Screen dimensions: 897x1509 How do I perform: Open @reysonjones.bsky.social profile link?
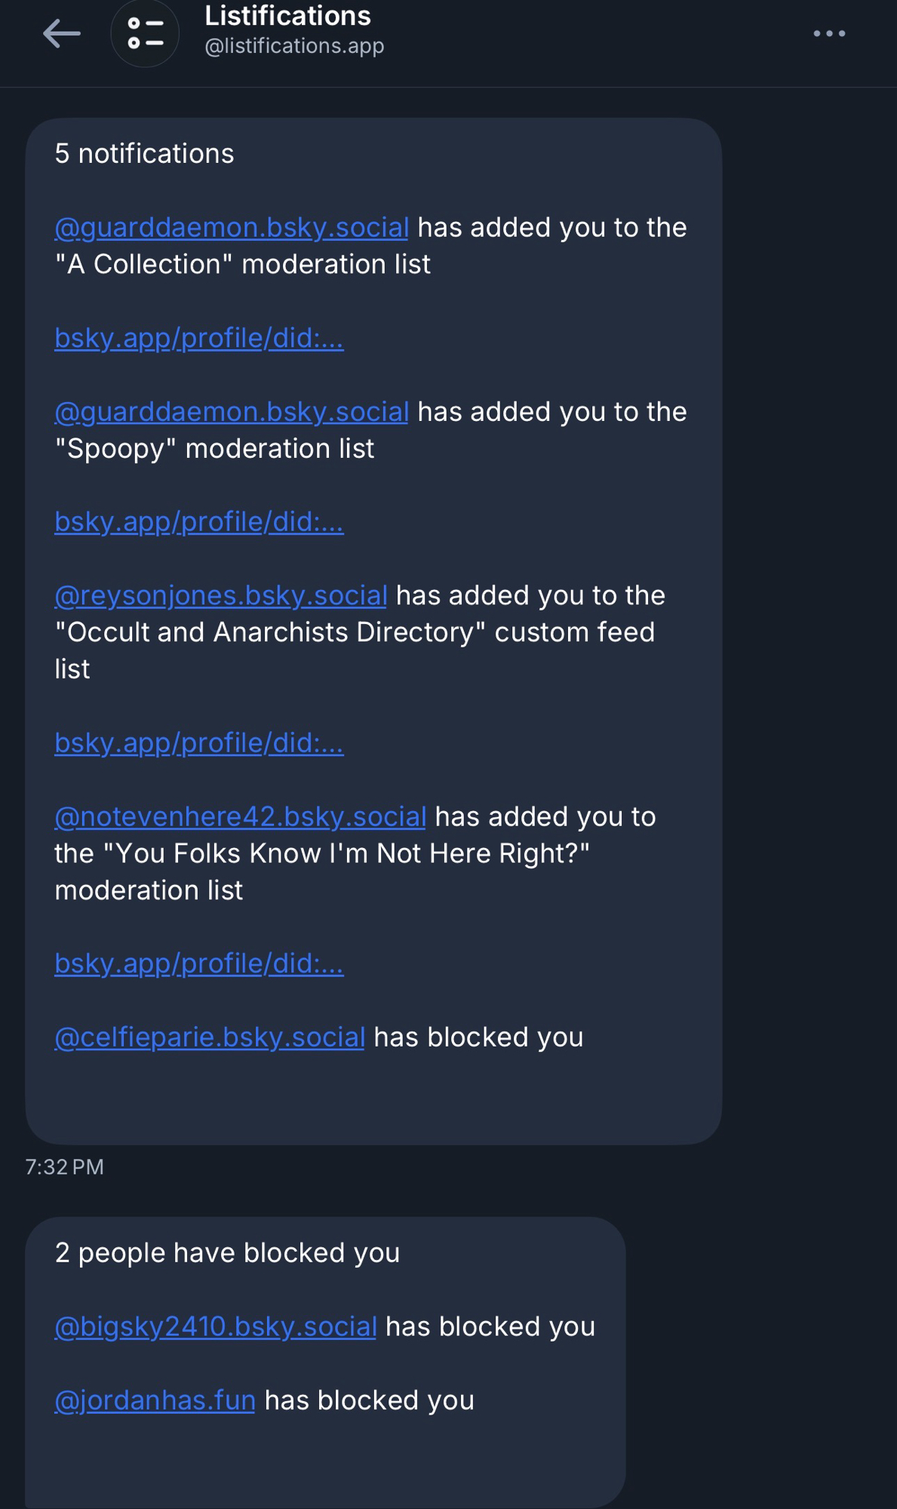[x=221, y=595]
